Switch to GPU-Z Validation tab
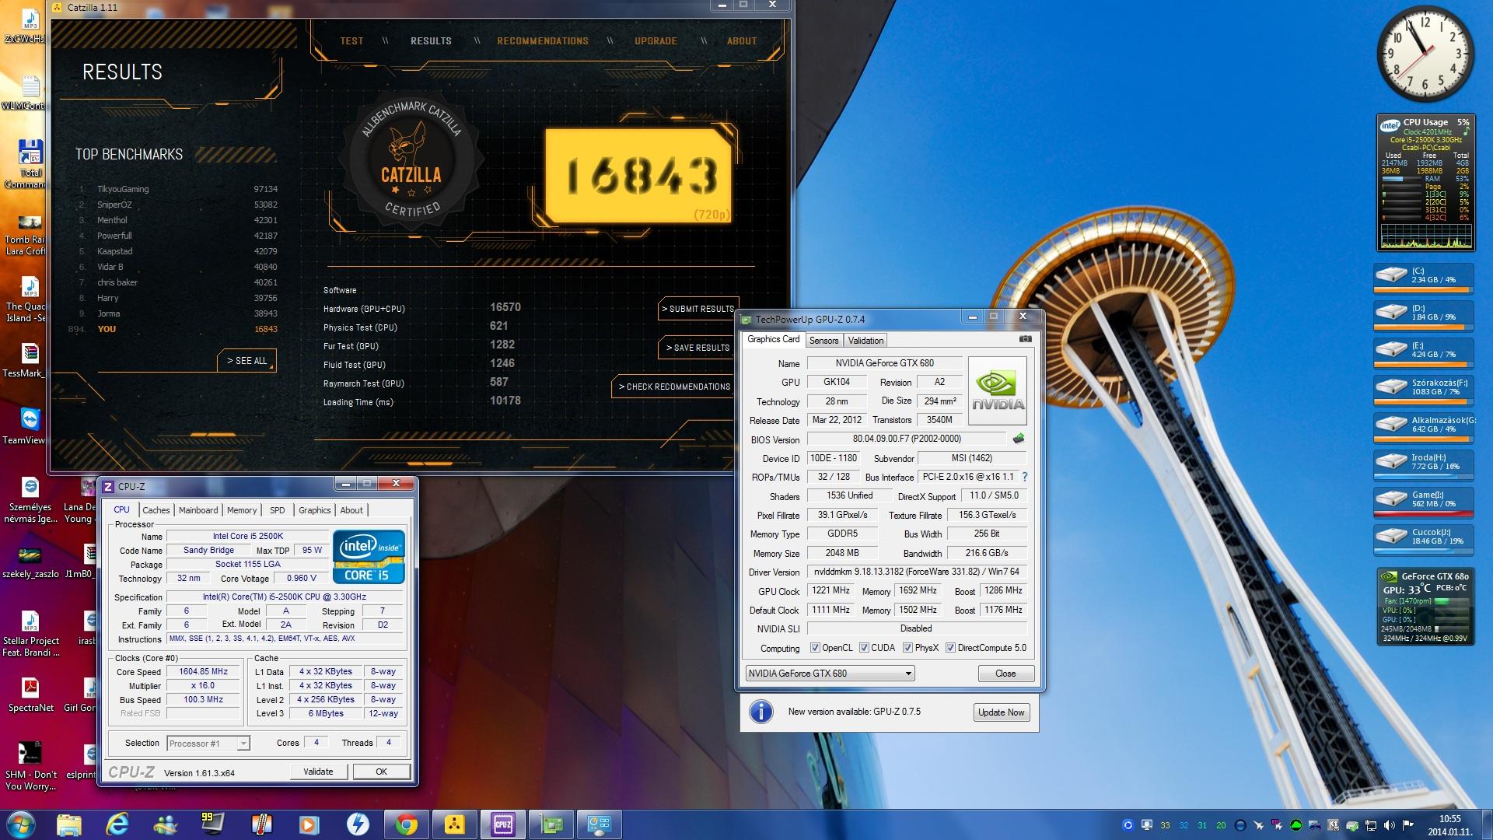This screenshot has height=840, width=1493. pos(865,341)
